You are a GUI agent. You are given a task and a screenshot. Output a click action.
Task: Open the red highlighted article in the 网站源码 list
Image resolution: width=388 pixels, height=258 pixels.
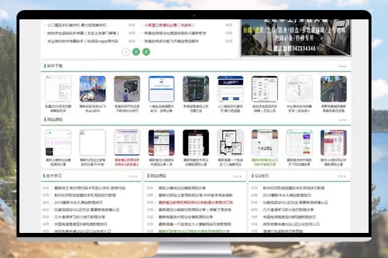pos(195,202)
